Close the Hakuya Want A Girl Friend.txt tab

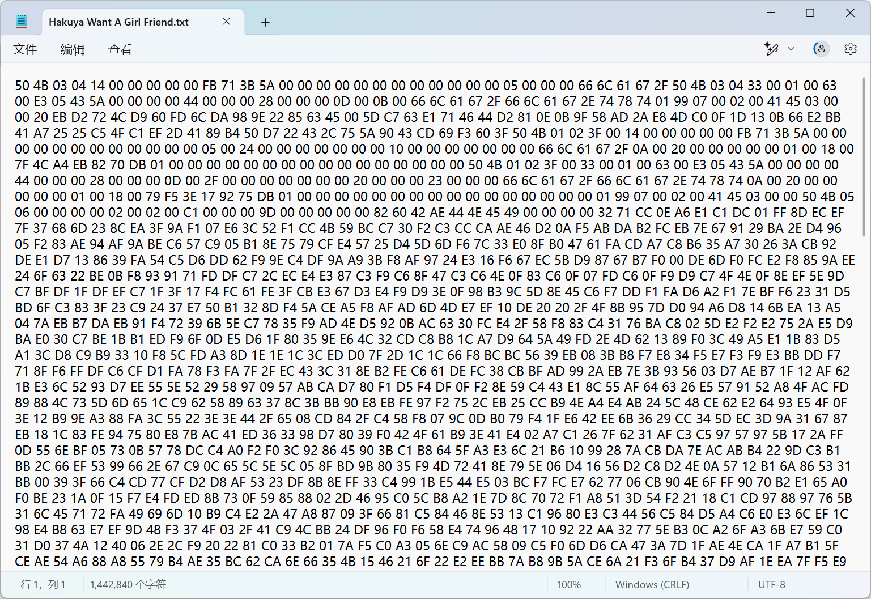tap(226, 22)
